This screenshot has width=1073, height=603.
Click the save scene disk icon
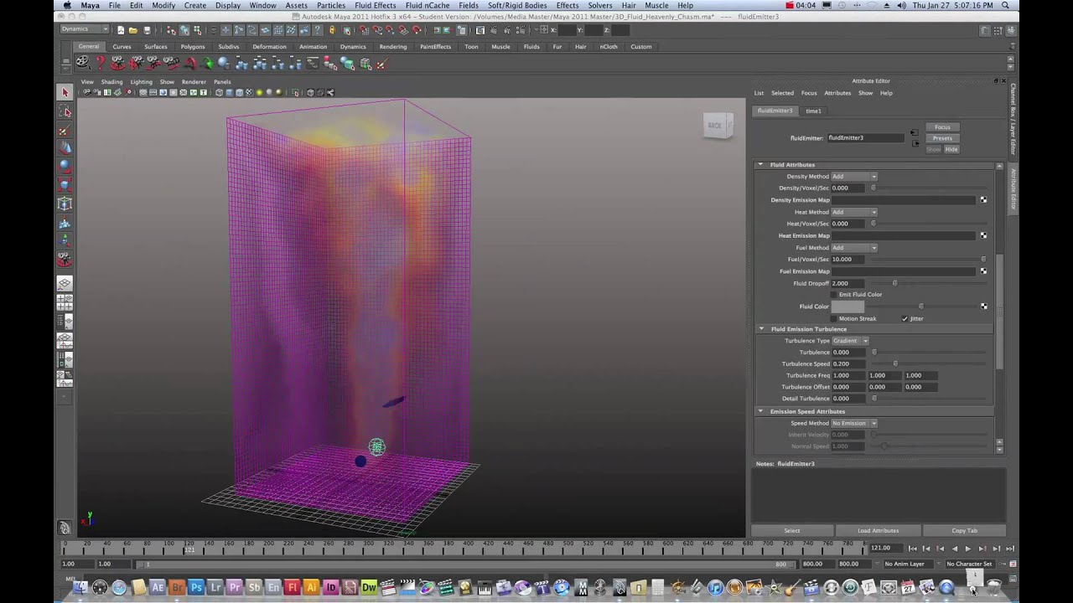point(147,30)
